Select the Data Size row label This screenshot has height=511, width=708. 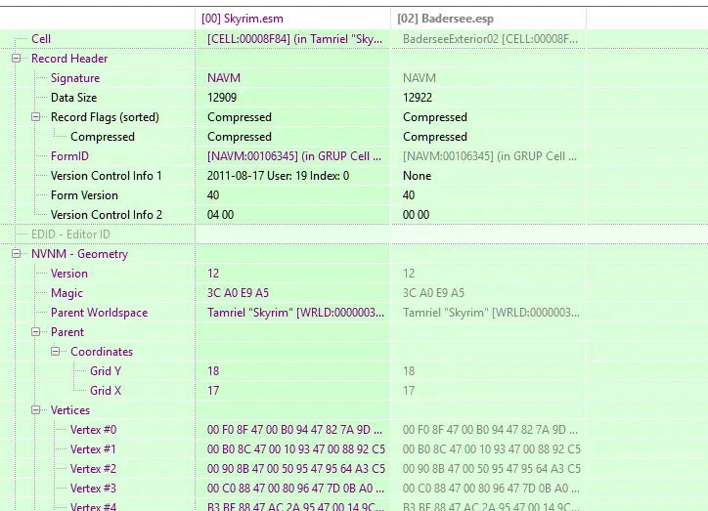click(73, 98)
